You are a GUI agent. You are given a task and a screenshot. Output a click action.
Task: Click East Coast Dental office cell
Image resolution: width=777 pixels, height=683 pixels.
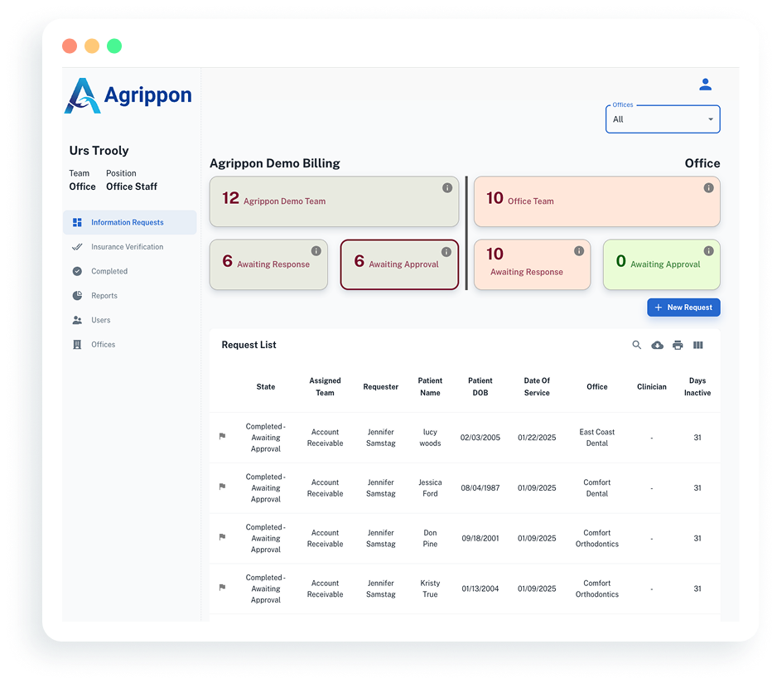597,438
